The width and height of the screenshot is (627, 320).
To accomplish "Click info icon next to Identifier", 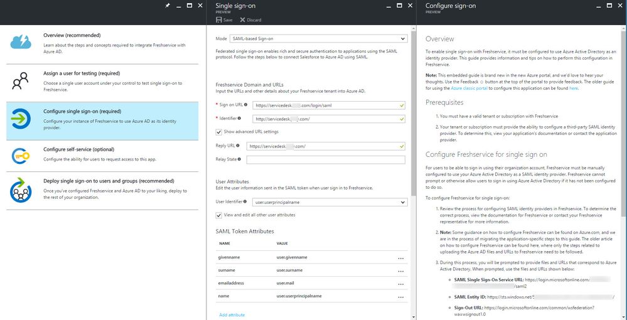I will [x=240, y=118].
